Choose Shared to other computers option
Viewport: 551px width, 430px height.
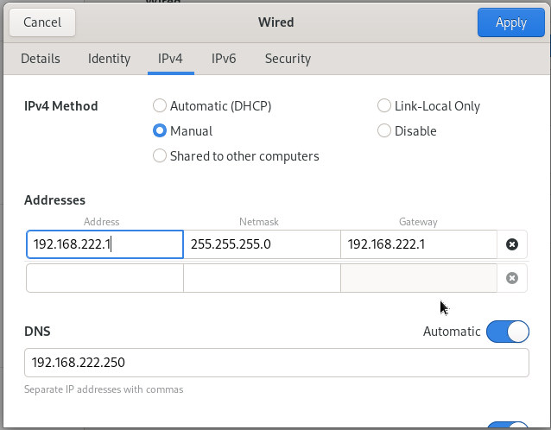(160, 156)
